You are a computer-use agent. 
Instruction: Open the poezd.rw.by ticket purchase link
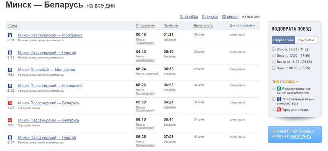pyautogui.click(x=300, y=136)
